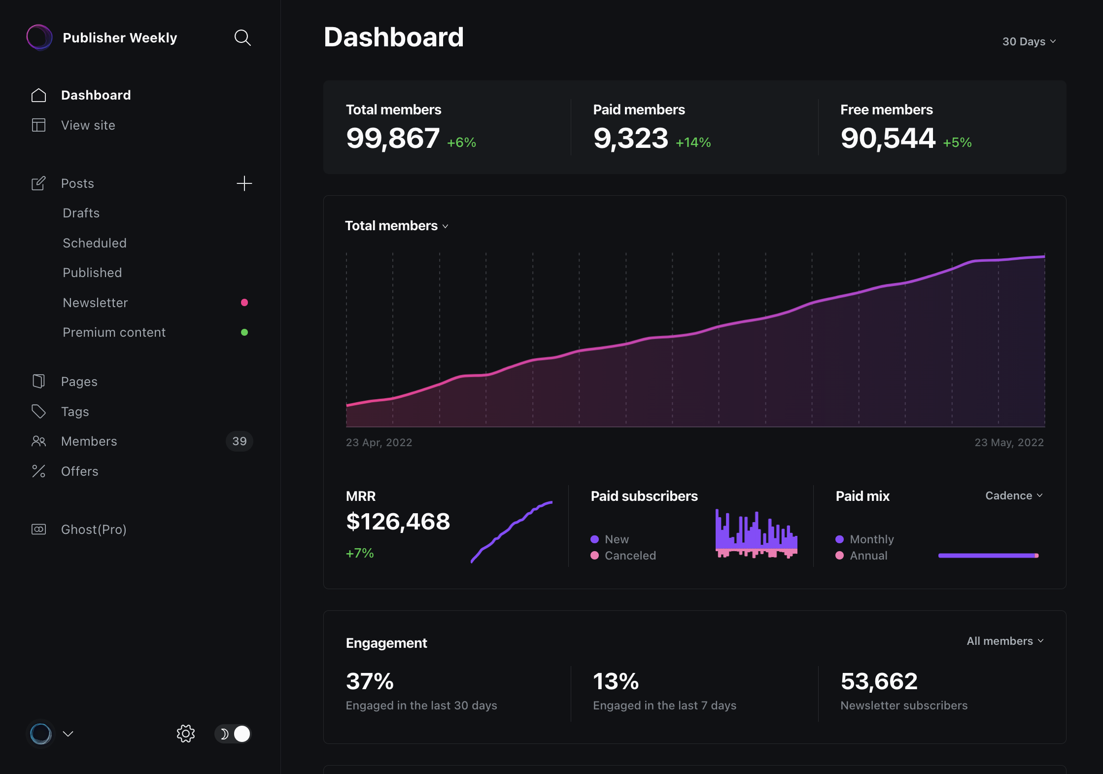Open the 30 Days range dropdown

click(1029, 41)
